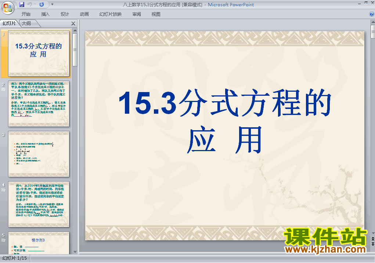
Task: Switch to the 动画 ribbon tab
Action: tap(84, 14)
